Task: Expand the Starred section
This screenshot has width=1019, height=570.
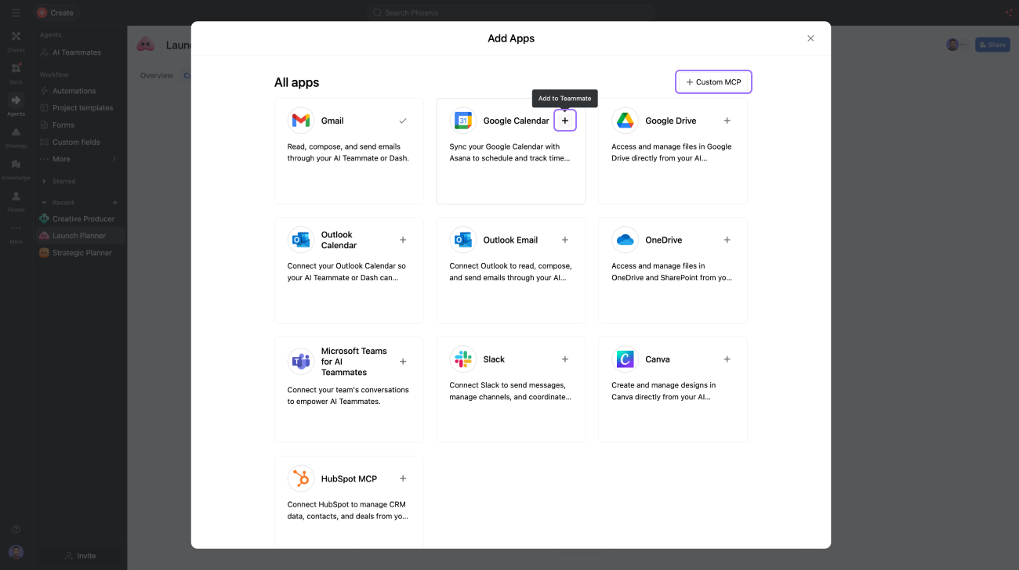Action: (x=45, y=181)
